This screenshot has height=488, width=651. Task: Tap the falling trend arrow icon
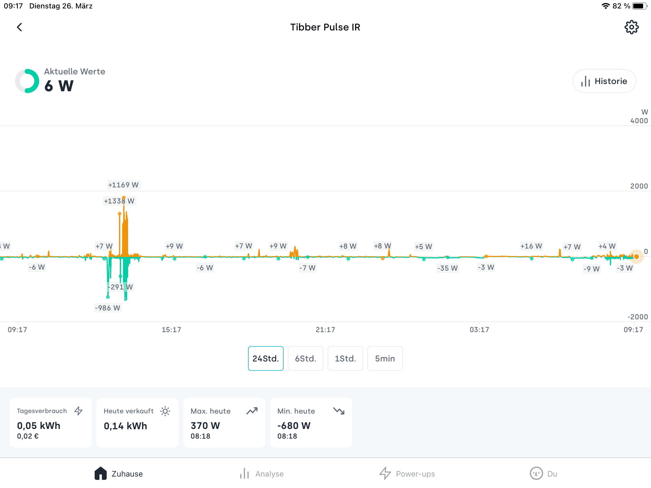pyautogui.click(x=339, y=411)
